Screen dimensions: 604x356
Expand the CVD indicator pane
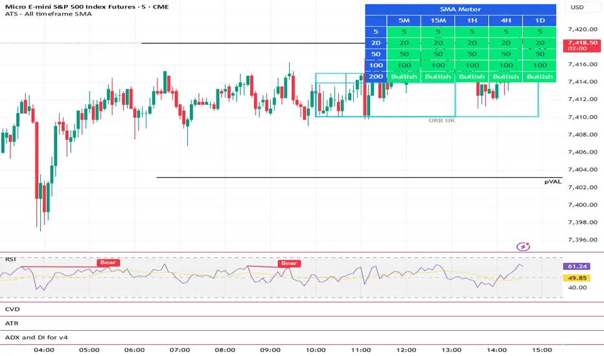(x=12, y=309)
